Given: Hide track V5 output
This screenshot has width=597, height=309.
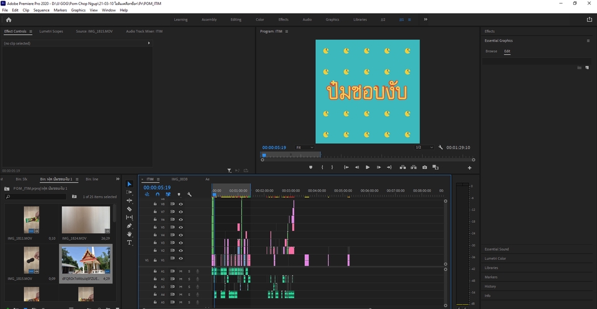Looking at the screenshot, I should pyautogui.click(x=181, y=227).
